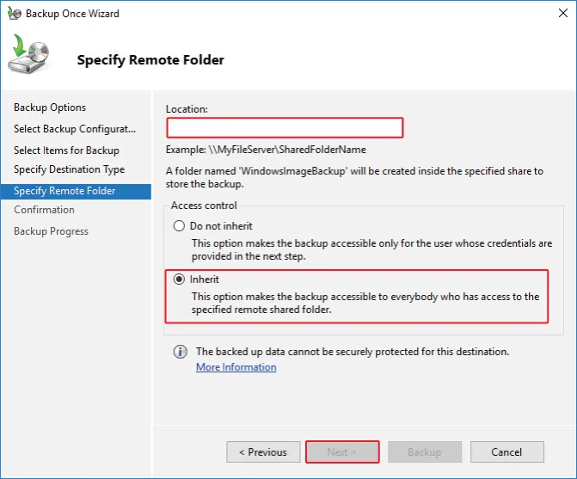
Task: Click the 'WindowsImageBackup' folder description text
Action: [x=354, y=177]
